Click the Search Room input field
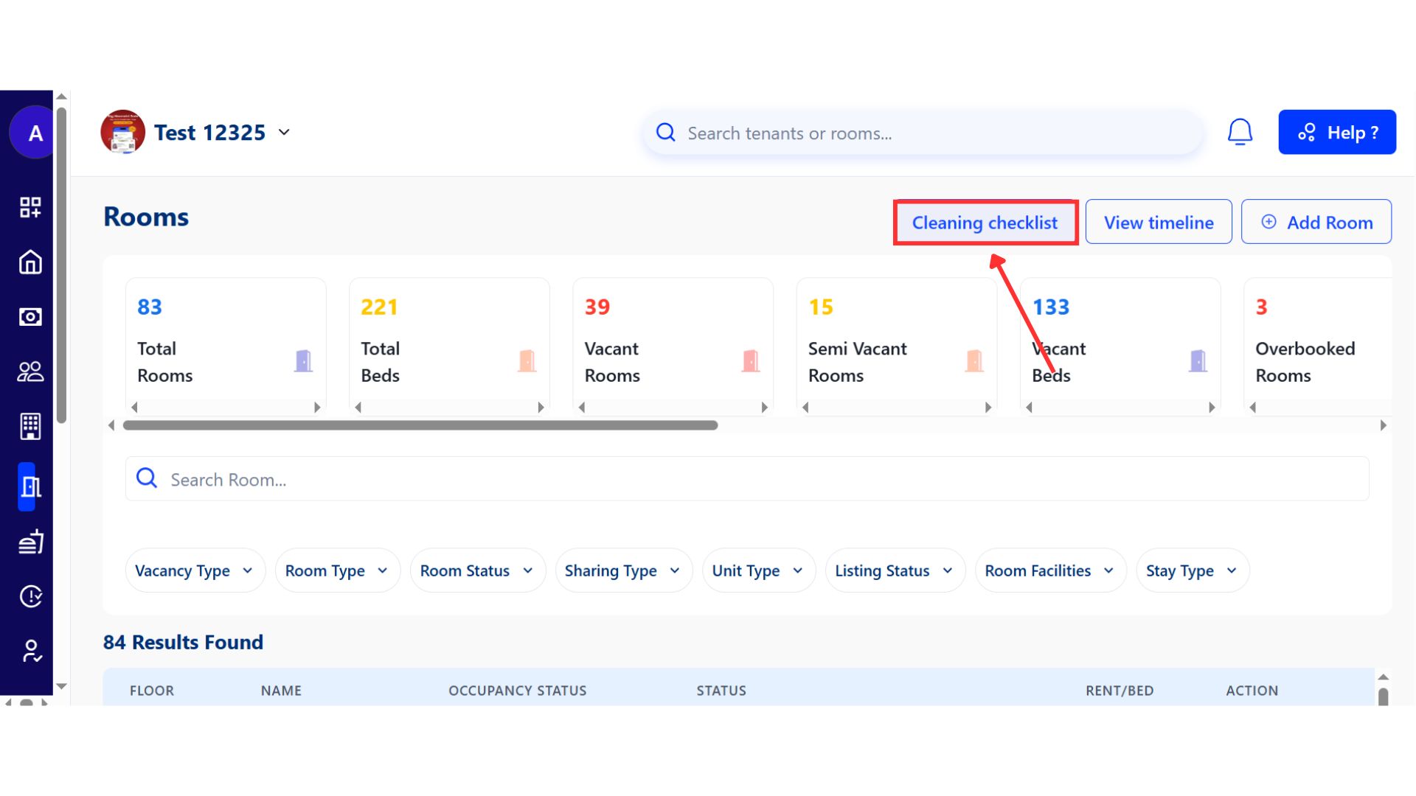Image resolution: width=1416 pixels, height=796 pixels. click(x=746, y=479)
